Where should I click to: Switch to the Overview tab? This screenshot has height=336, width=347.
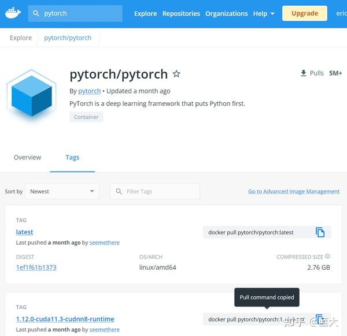pos(27,157)
